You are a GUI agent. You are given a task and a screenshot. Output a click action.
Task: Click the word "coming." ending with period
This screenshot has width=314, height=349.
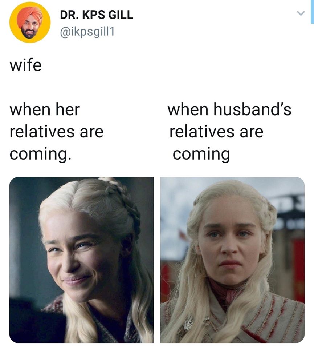40,154
